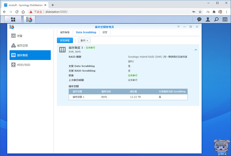Click the blue 設定排程 schedule button

click(65, 40)
